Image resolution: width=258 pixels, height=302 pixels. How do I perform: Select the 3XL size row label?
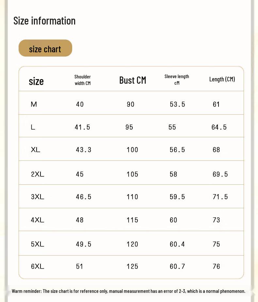coord(38,197)
